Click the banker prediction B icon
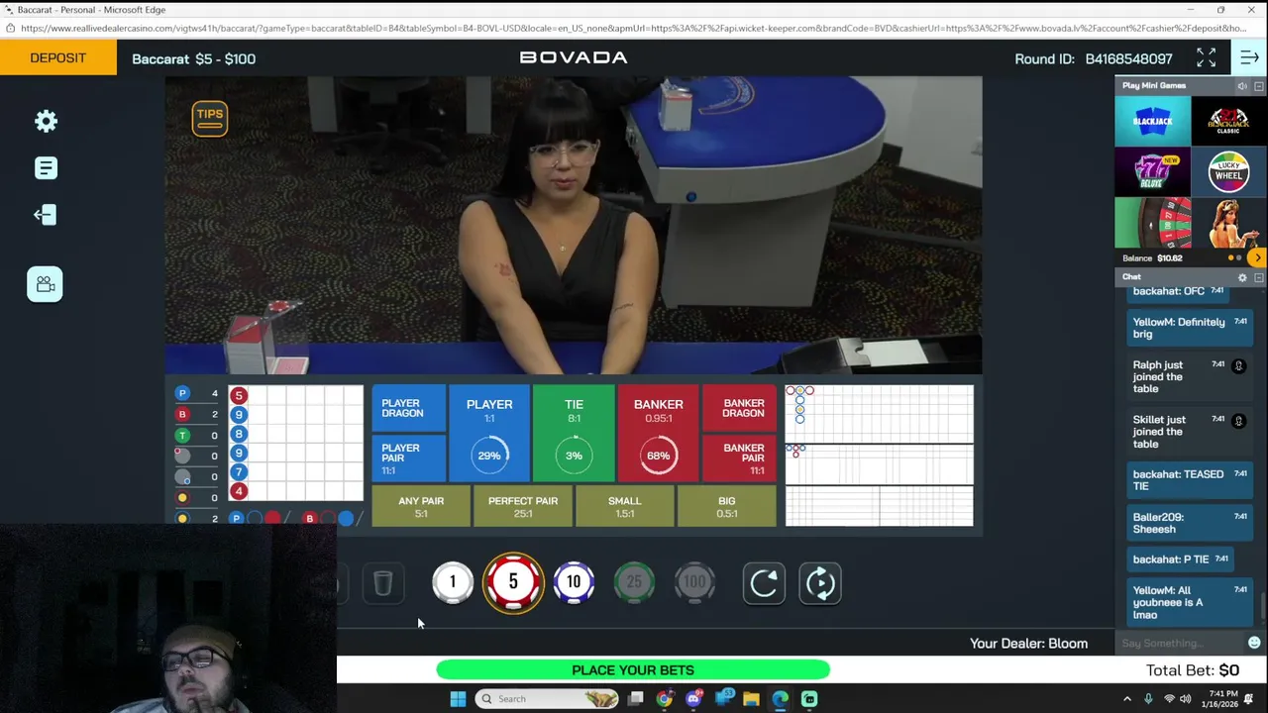This screenshot has width=1268, height=713. 309,518
